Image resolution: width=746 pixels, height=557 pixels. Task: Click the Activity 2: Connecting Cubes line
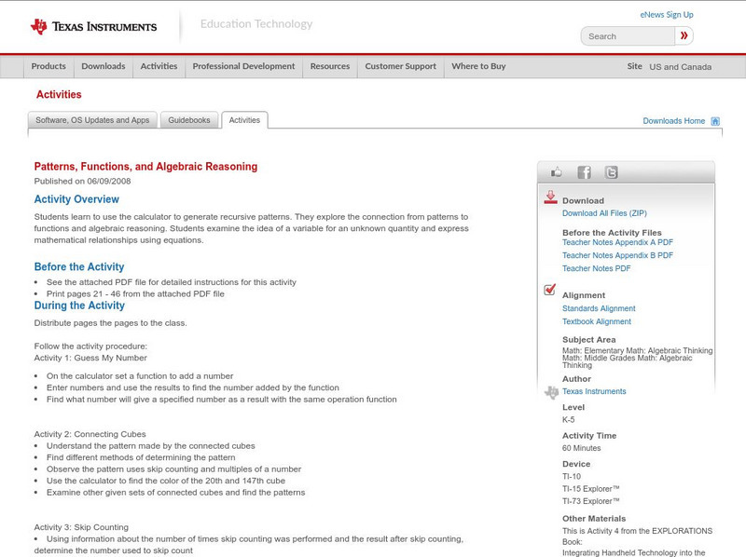pos(90,434)
